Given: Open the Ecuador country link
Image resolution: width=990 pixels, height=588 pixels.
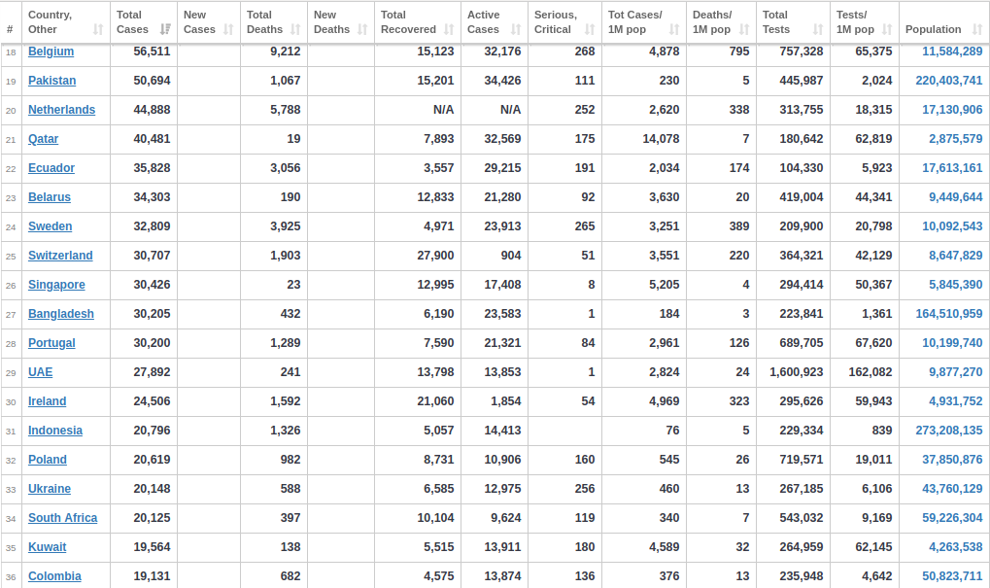Looking at the screenshot, I should click(51, 168).
